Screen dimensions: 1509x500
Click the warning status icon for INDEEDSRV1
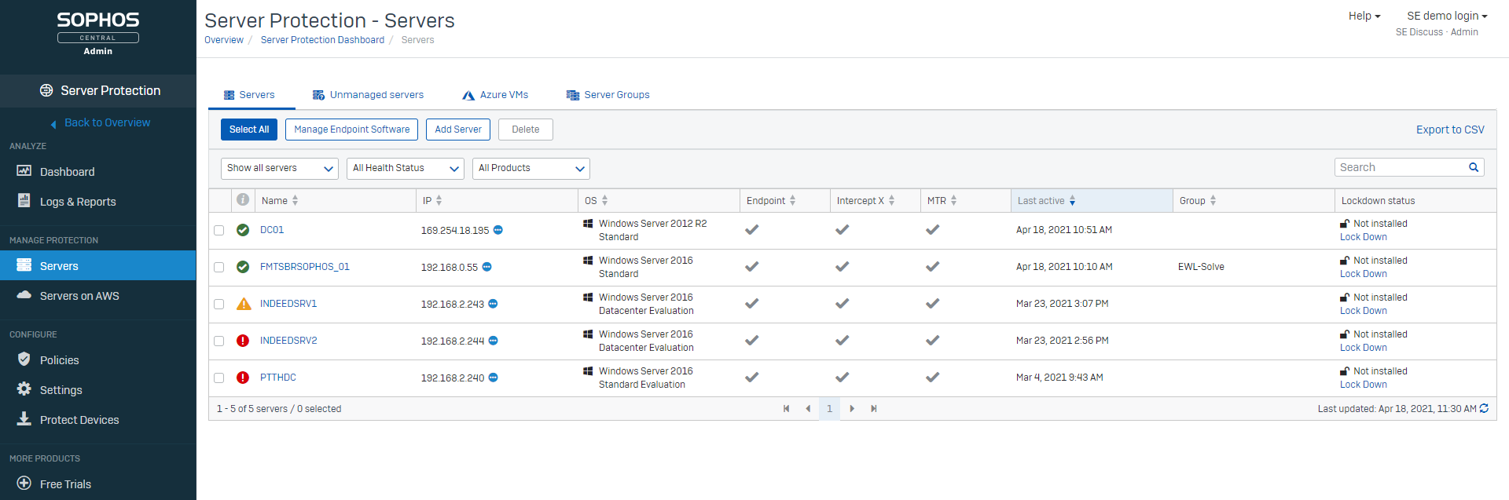(x=244, y=304)
